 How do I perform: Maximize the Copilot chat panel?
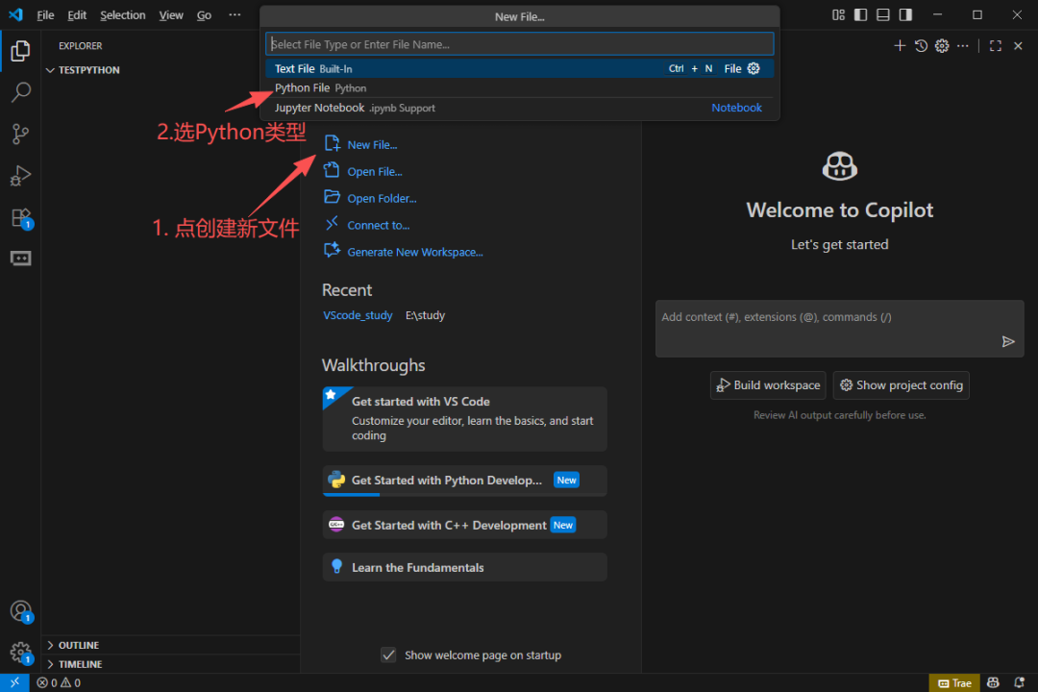point(996,46)
